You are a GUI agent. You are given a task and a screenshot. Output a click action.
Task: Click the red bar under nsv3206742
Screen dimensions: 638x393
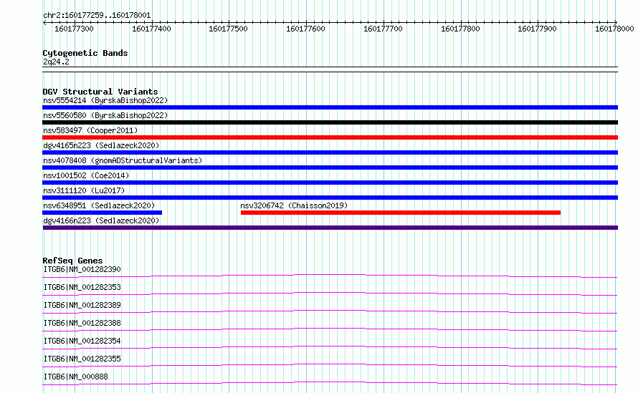coord(401,213)
